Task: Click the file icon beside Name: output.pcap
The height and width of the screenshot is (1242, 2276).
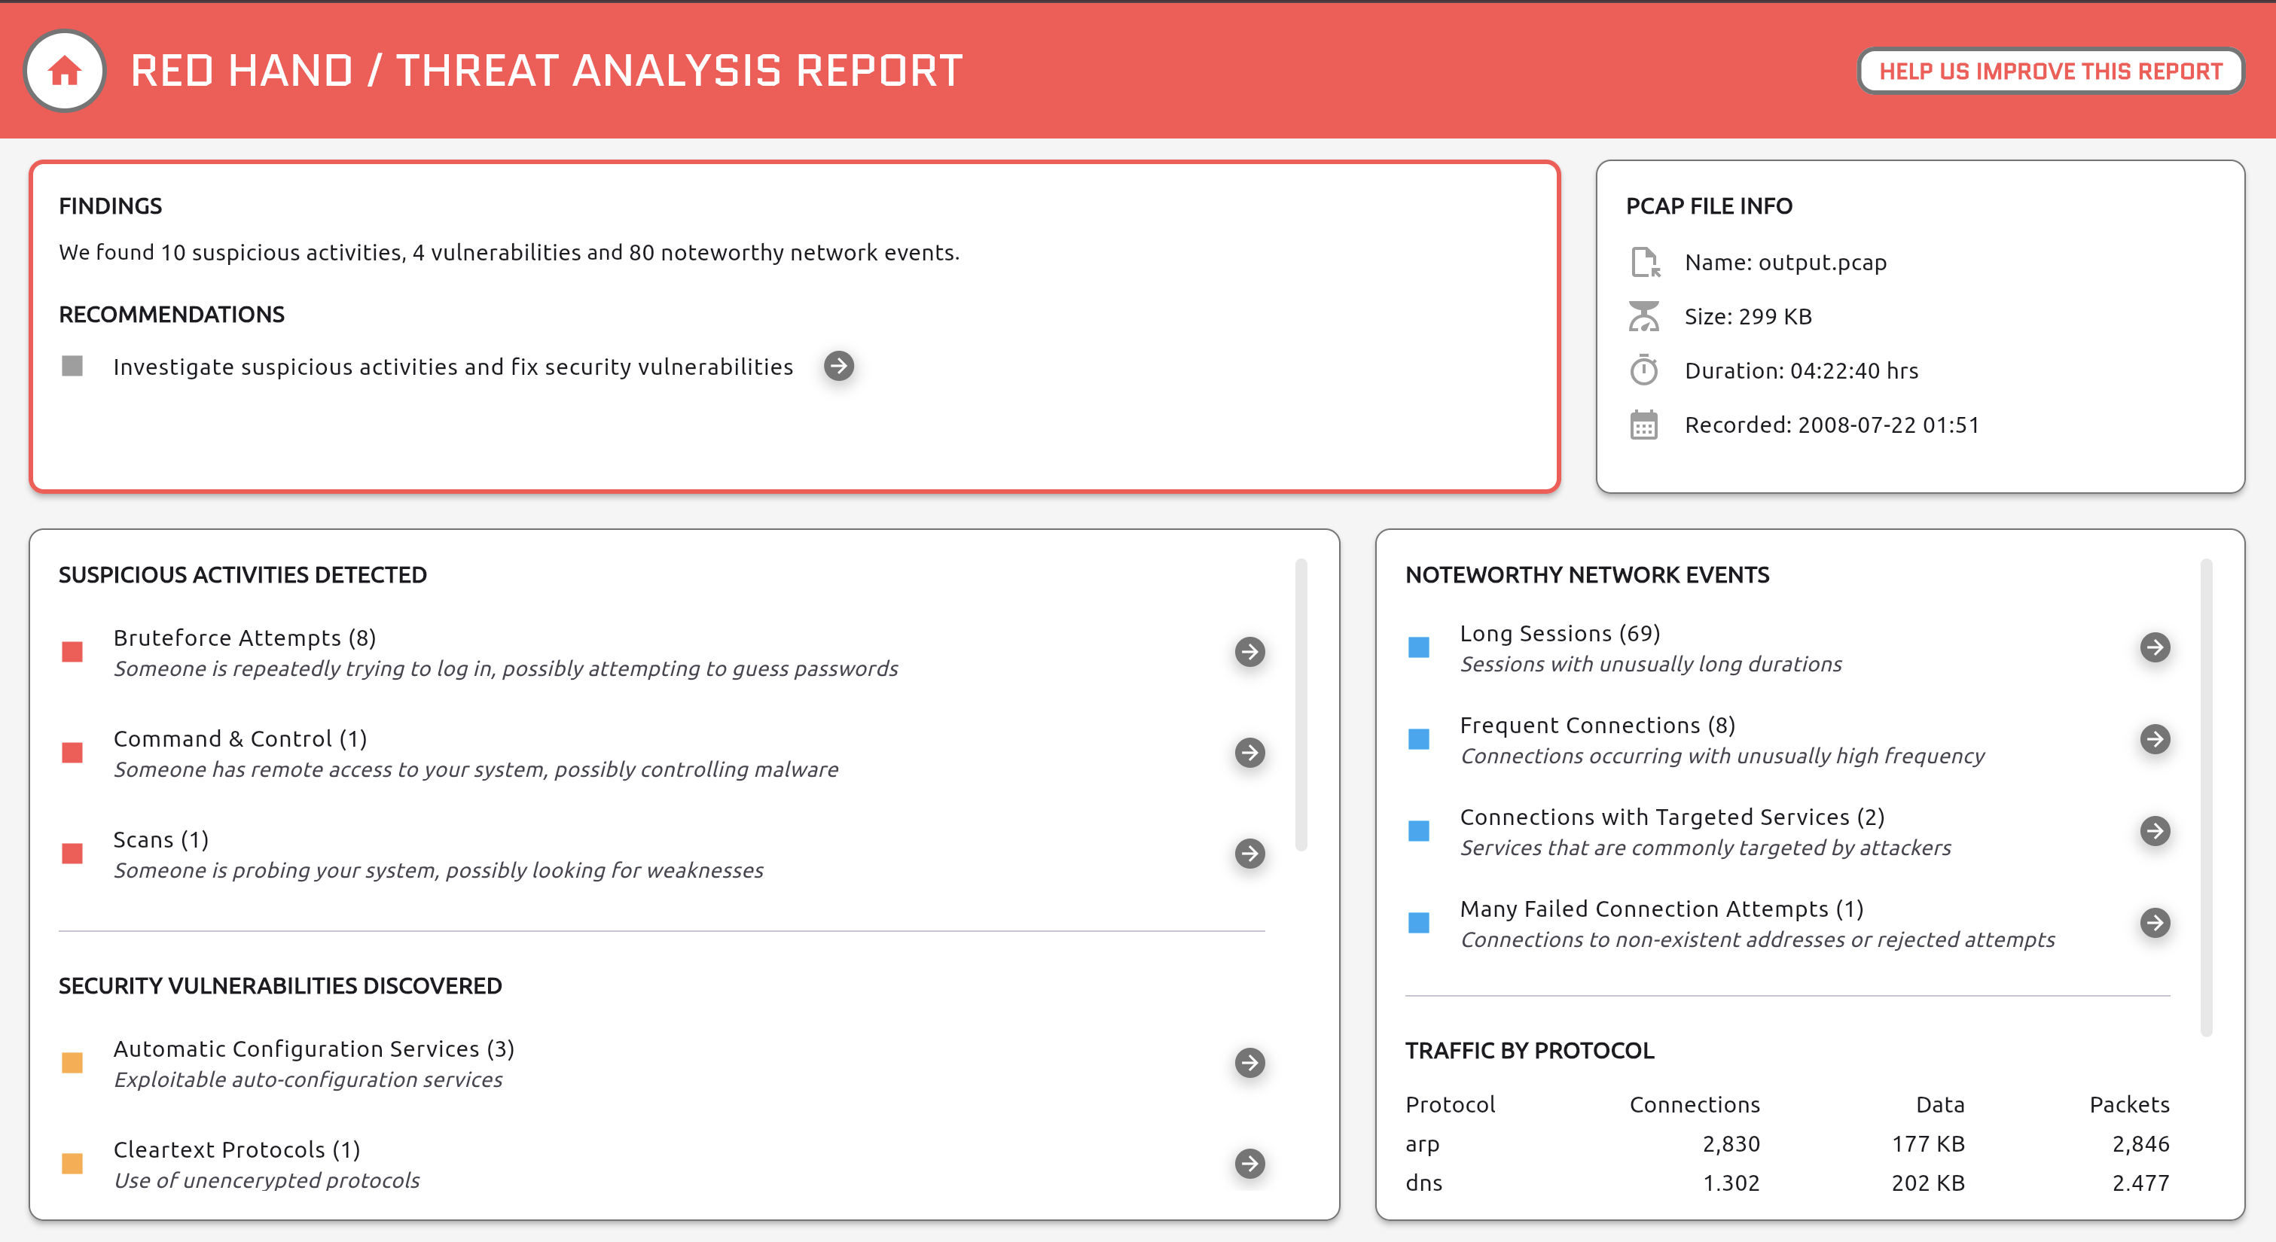Action: (1644, 263)
